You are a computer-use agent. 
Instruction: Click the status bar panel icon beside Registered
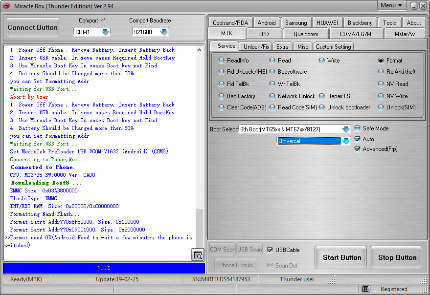coord(365,289)
